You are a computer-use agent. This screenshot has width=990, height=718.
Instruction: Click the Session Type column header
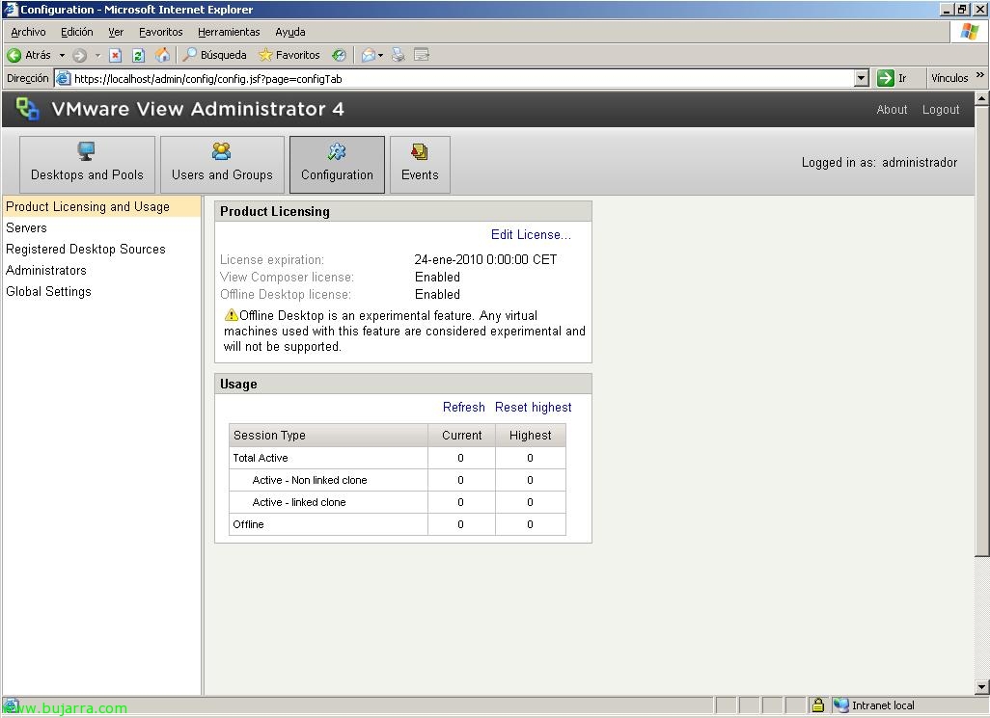(328, 435)
